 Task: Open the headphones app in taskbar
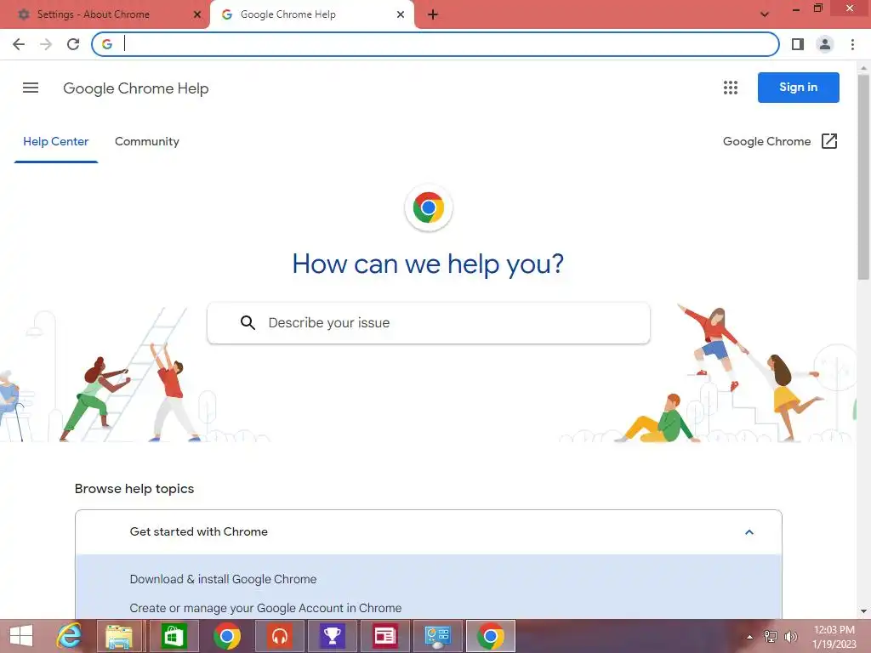279,636
